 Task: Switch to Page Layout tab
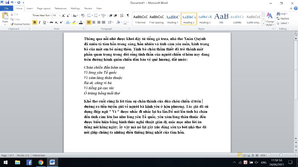[44, 8]
